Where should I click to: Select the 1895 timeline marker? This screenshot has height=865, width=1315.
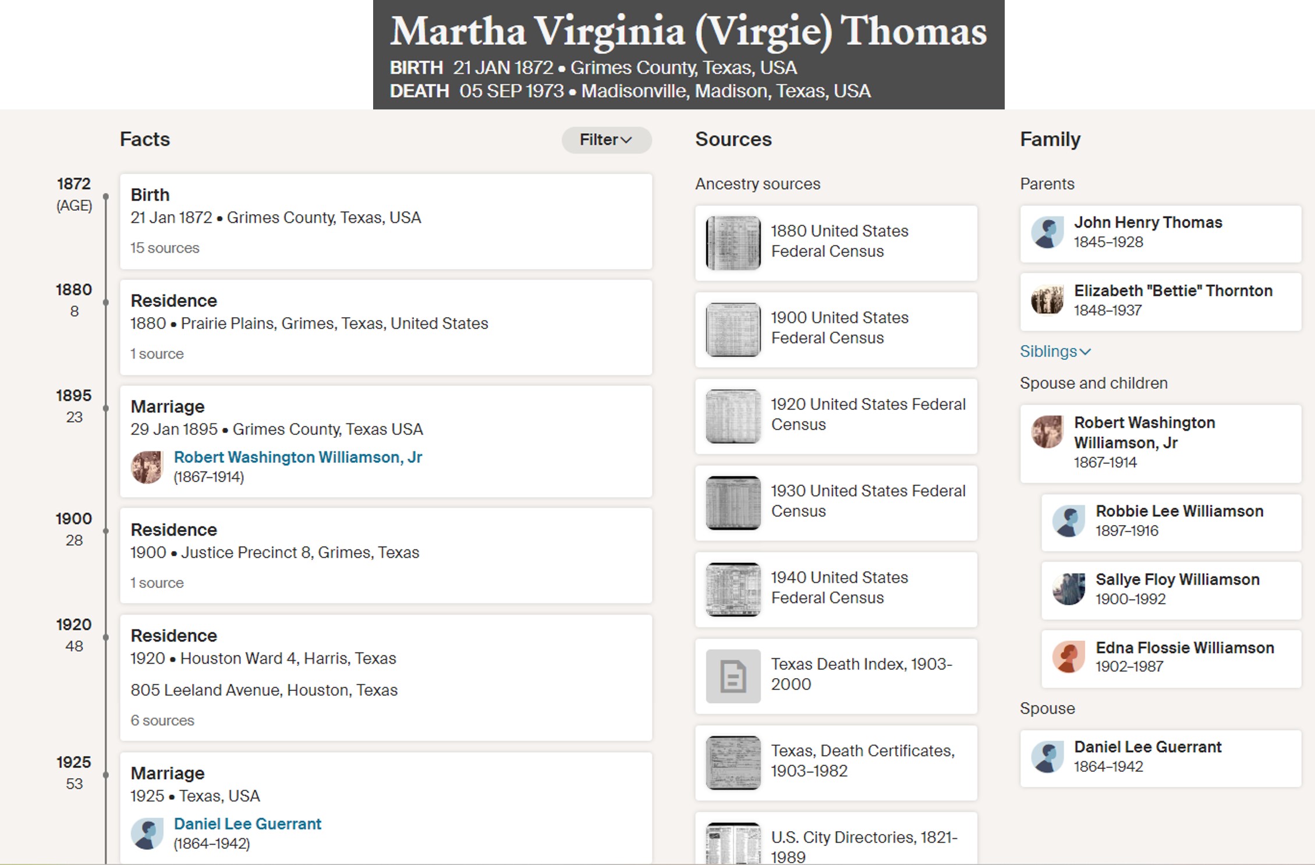(x=105, y=408)
